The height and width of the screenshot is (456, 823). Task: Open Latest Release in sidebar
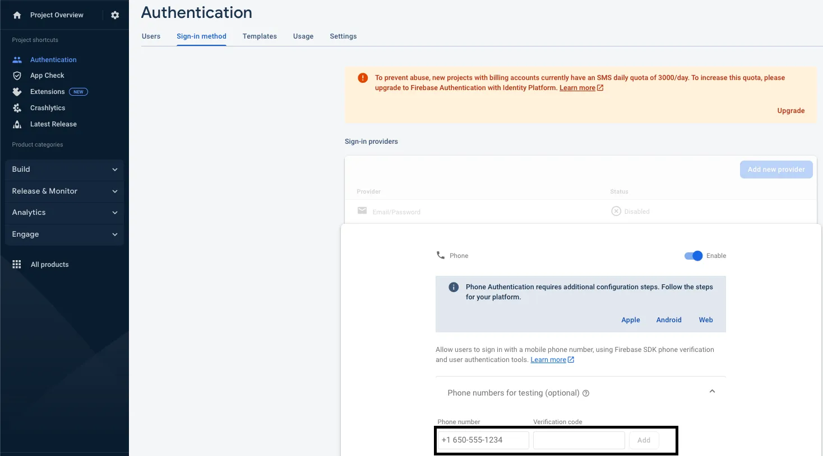click(x=53, y=124)
